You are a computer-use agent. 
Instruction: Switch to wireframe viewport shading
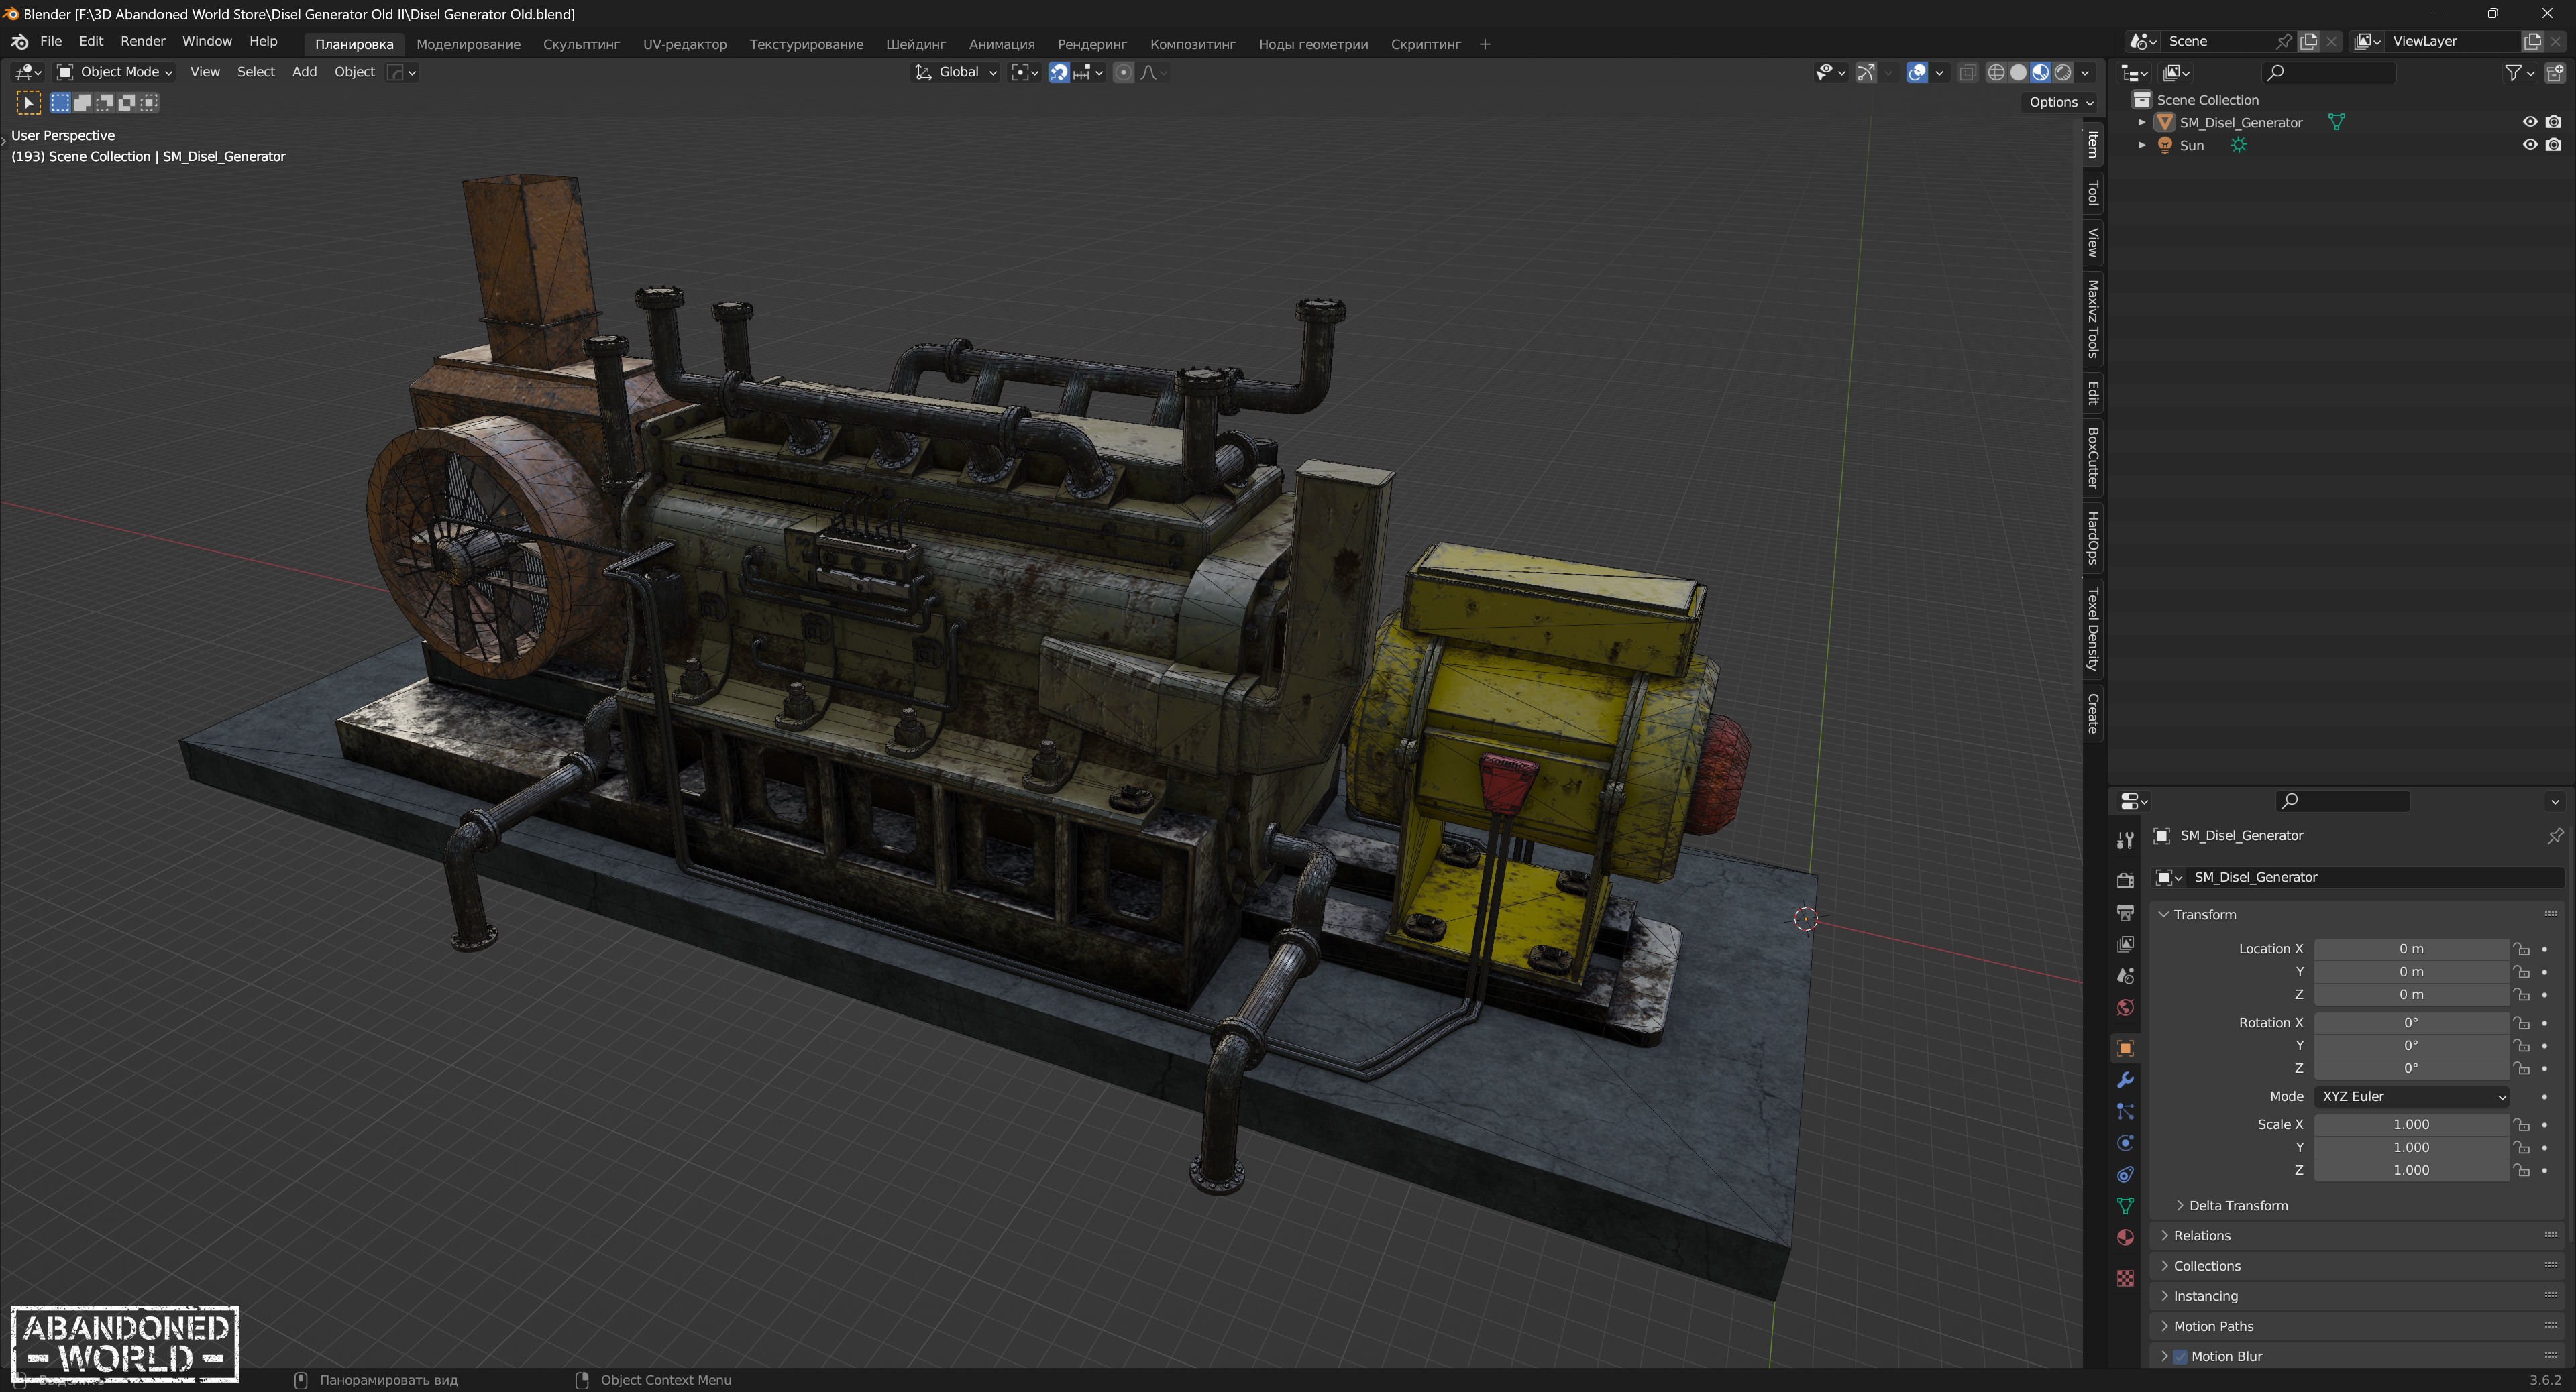pos(1995,72)
